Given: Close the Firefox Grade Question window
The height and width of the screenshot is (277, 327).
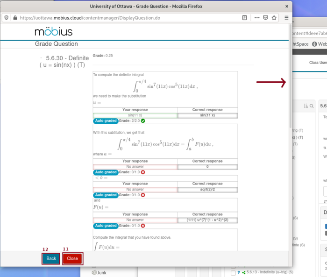Looking at the screenshot, I should [x=287, y=6].
